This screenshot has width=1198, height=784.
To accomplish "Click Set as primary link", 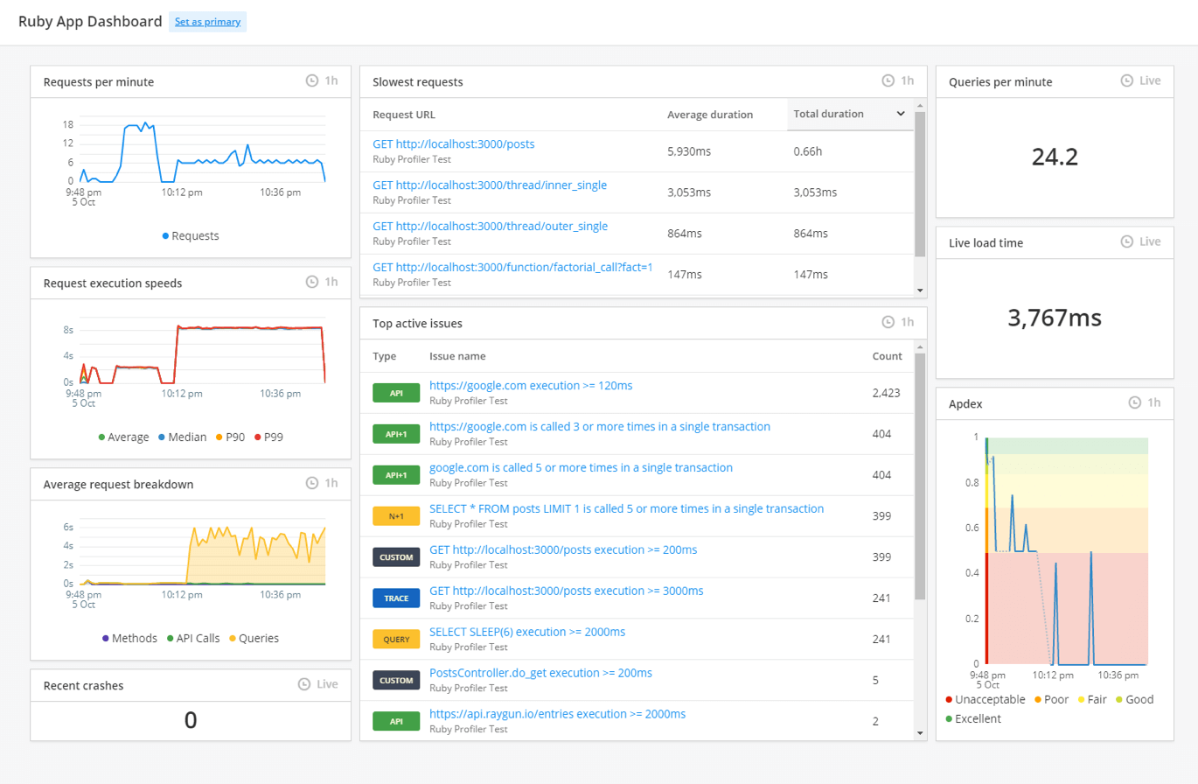I will (x=207, y=22).
